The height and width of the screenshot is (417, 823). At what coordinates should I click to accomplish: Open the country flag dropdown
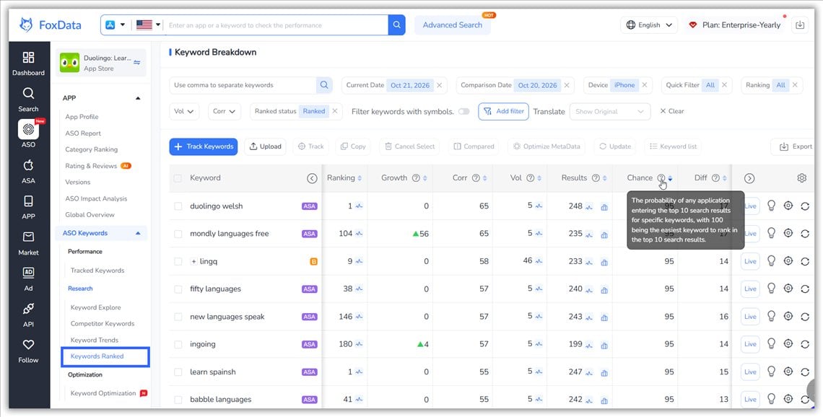pos(148,25)
